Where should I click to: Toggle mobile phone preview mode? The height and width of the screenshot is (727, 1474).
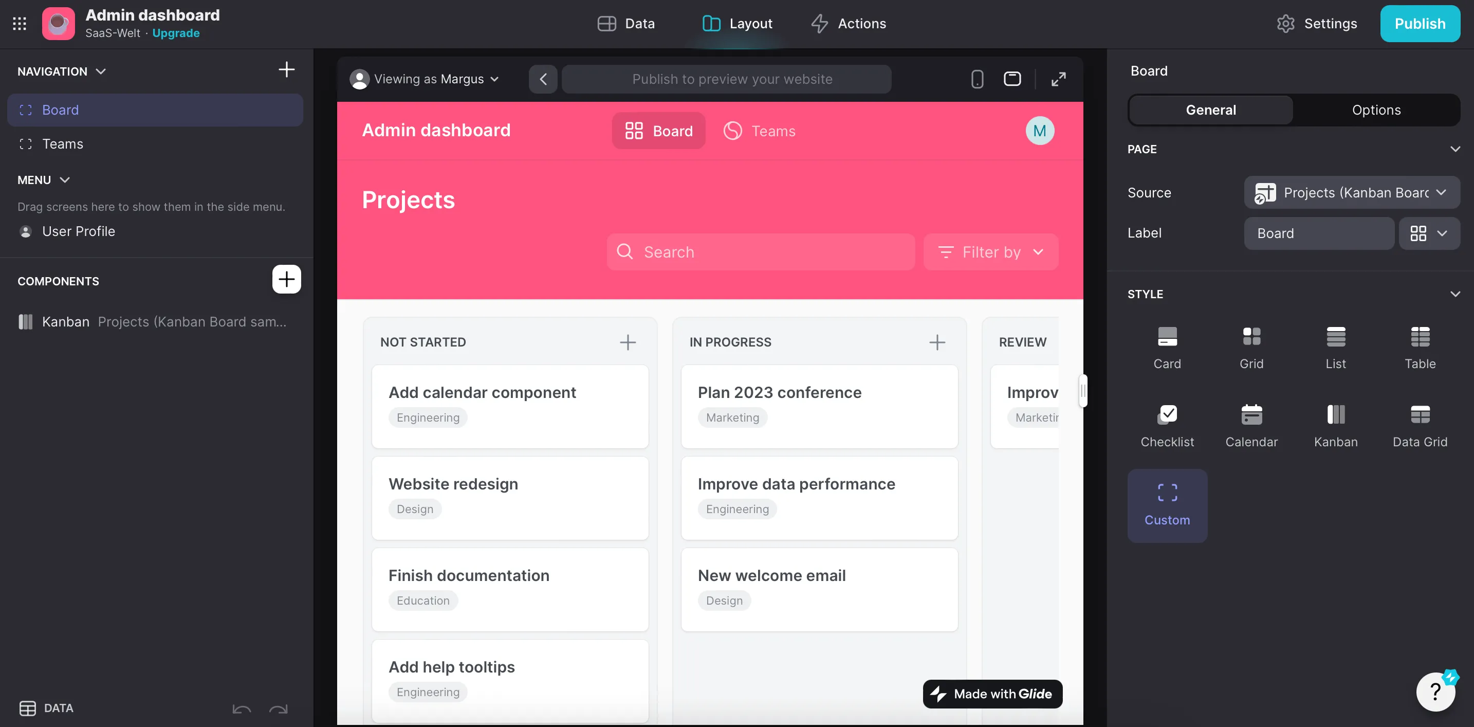click(x=976, y=79)
